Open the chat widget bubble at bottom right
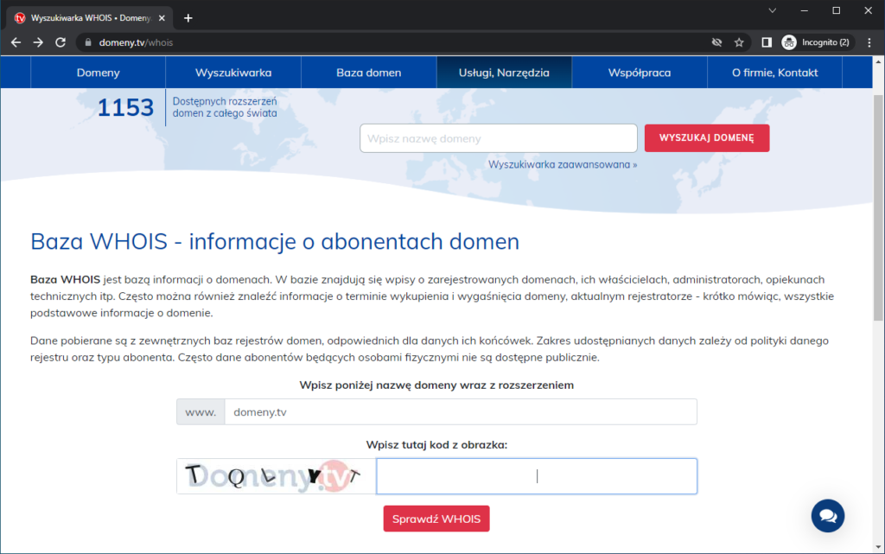 click(x=827, y=515)
